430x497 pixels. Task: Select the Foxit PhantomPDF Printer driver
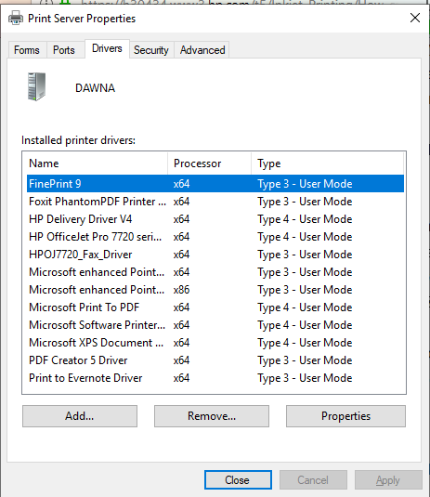[x=215, y=202]
